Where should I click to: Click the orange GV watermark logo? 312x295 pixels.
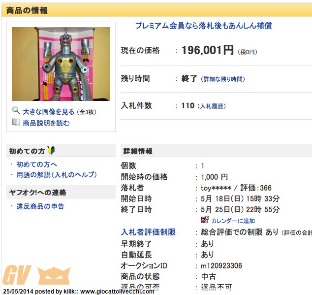17,275
